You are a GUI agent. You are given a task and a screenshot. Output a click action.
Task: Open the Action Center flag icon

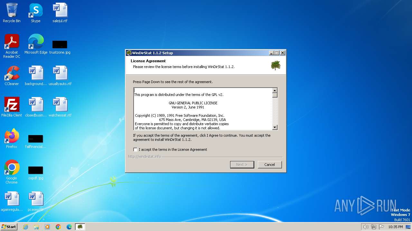click(381, 227)
